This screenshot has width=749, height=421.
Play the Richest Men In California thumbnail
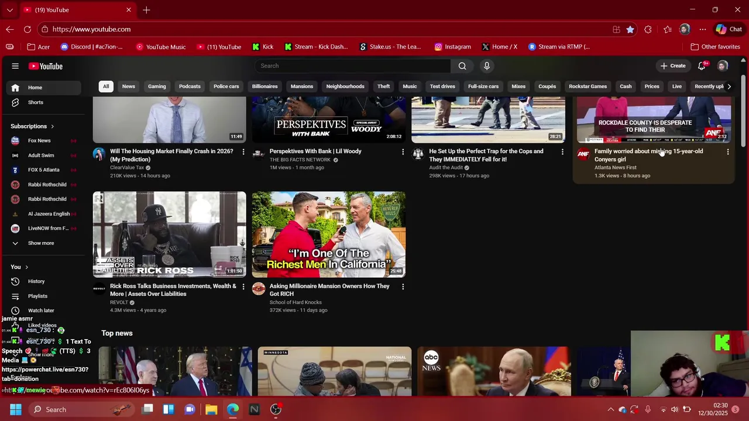pyautogui.click(x=329, y=234)
